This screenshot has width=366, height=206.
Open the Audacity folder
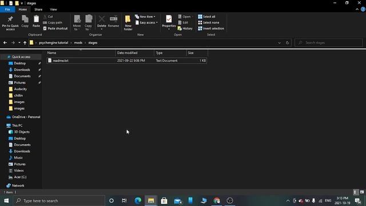pyautogui.click(x=21, y=89)
